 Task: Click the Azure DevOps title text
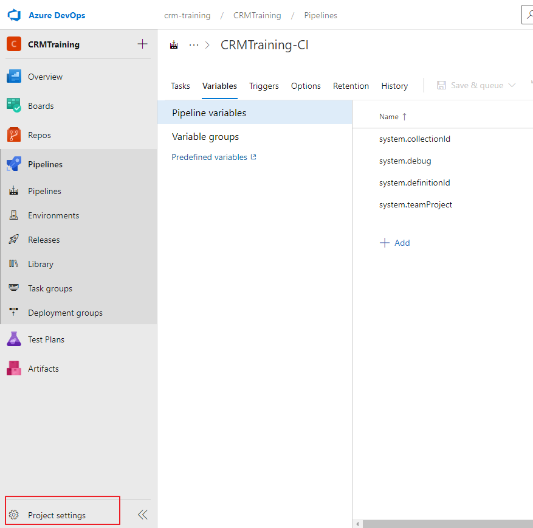point(57,15)
